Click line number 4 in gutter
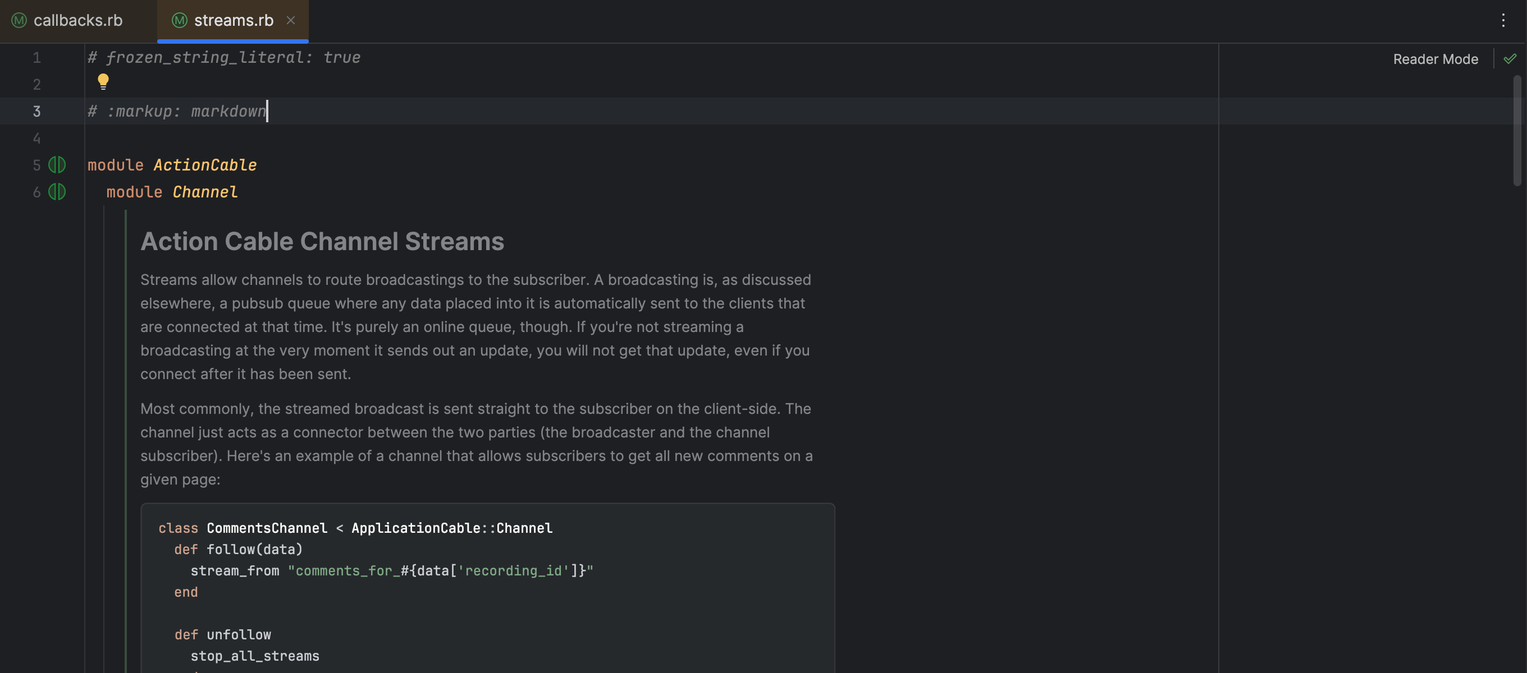1527x673 pixels. 36,138
